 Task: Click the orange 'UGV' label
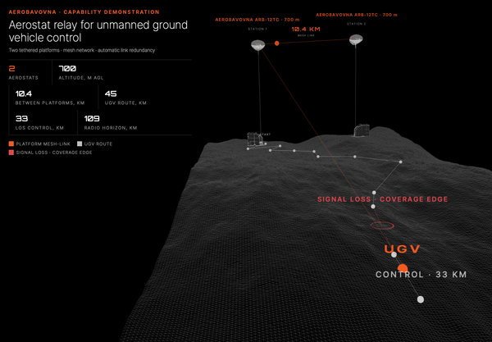click(402, 249)
